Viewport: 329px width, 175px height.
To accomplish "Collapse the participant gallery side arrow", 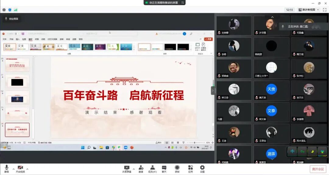I will tap(213, 90).
